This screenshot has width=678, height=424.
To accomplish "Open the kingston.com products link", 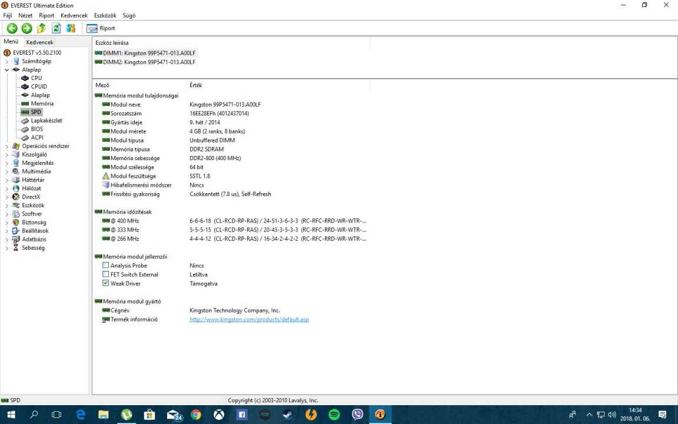I will click(249, 319).
